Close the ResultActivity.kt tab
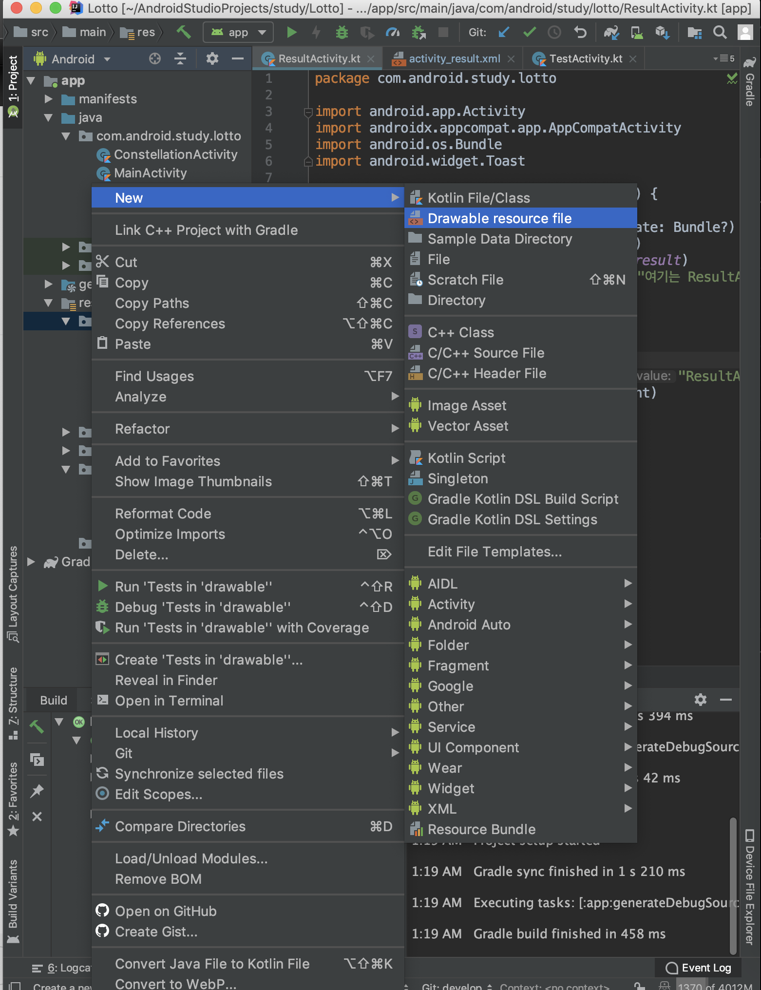Viewport: 761px width, 990px height. pos(371,59)
